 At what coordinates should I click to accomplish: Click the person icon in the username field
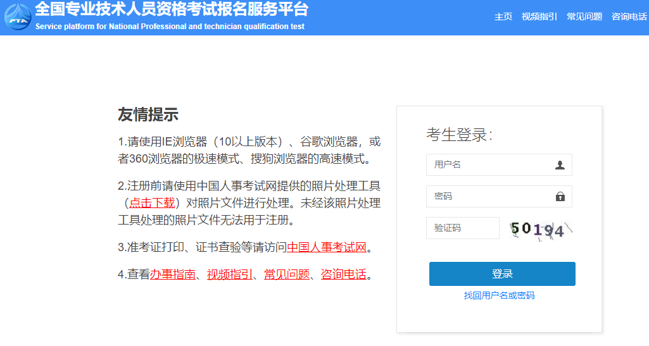click(560, 165)
